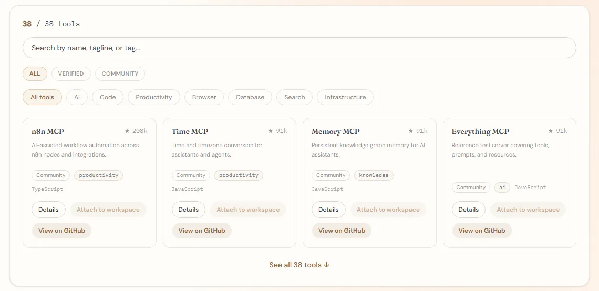
Task: Click the n8n MCP card title
Action: click(x=48, y=131)
